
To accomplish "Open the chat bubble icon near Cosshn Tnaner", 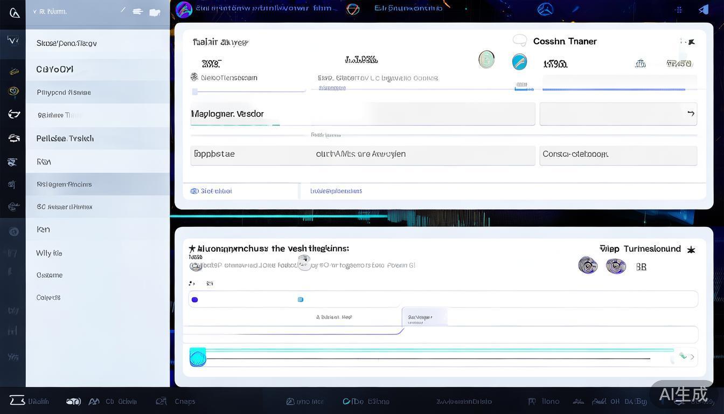I will point(520,40).
